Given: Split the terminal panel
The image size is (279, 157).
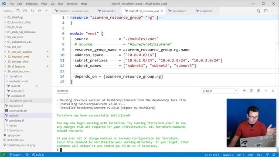Looking at the screenshot, I should pos(252,91).
